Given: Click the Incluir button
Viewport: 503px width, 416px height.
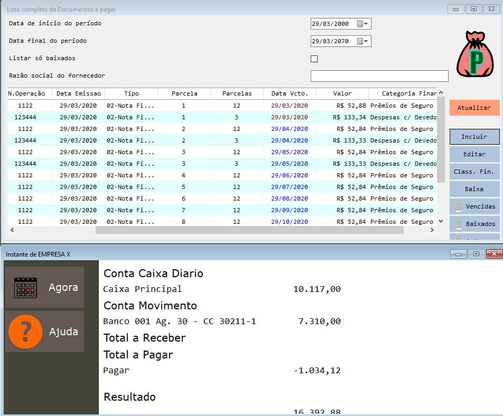Looking at the screenshot, I should [474, 137].
